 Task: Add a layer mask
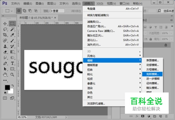(143, 116)
